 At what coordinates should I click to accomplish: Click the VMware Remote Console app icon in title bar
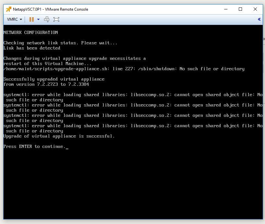[8, 9]
